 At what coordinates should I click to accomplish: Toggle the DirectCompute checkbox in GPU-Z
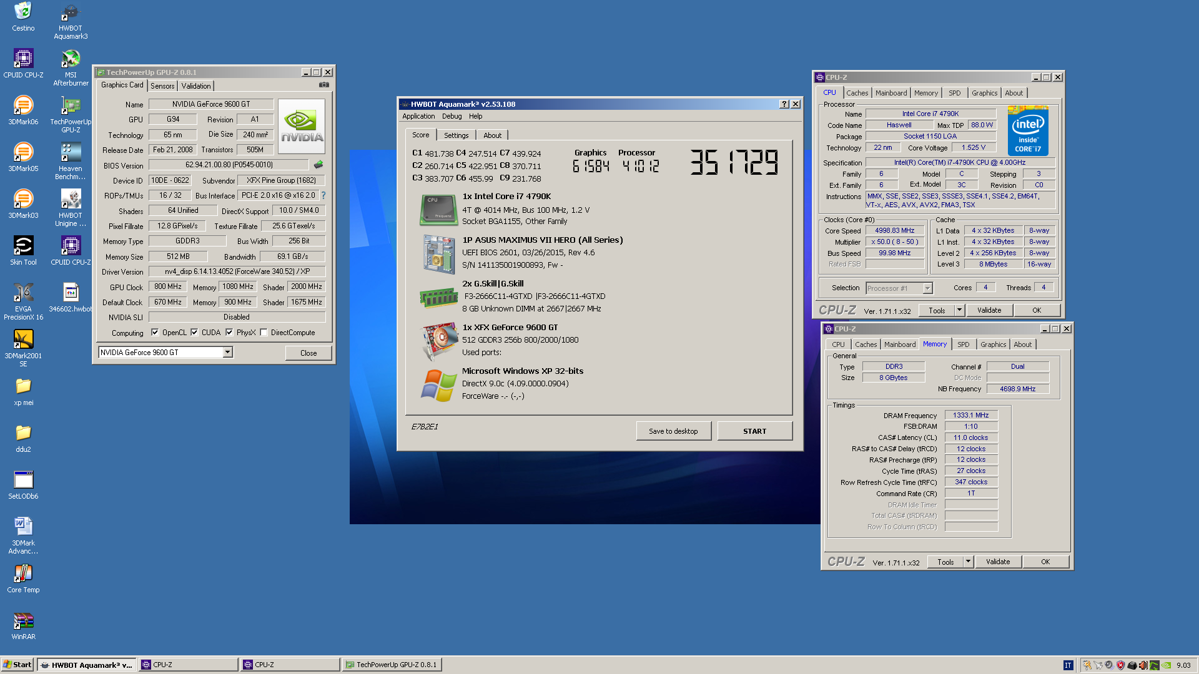[x=264, y=333]
